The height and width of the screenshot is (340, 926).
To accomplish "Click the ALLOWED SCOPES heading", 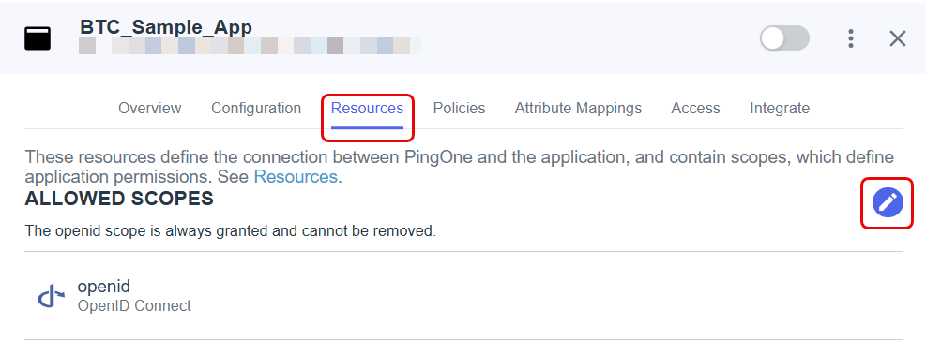I will click(119, 200).
